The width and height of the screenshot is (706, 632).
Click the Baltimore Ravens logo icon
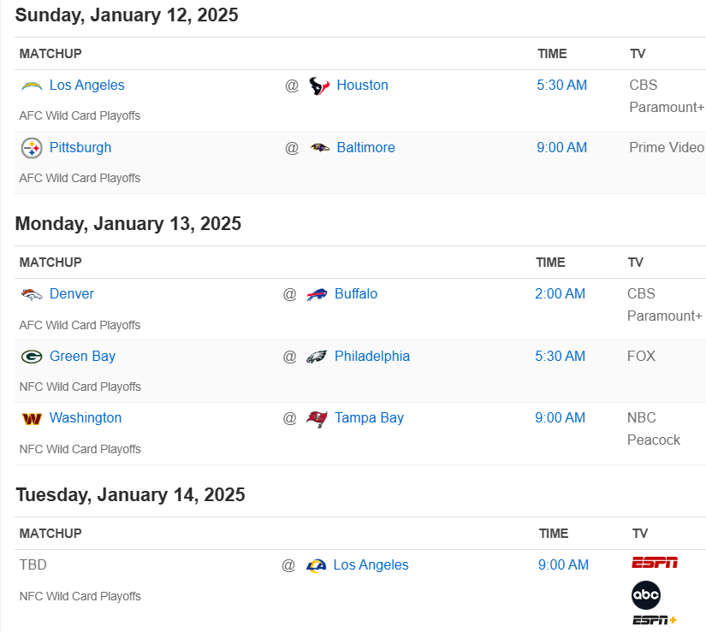[319, 148]
